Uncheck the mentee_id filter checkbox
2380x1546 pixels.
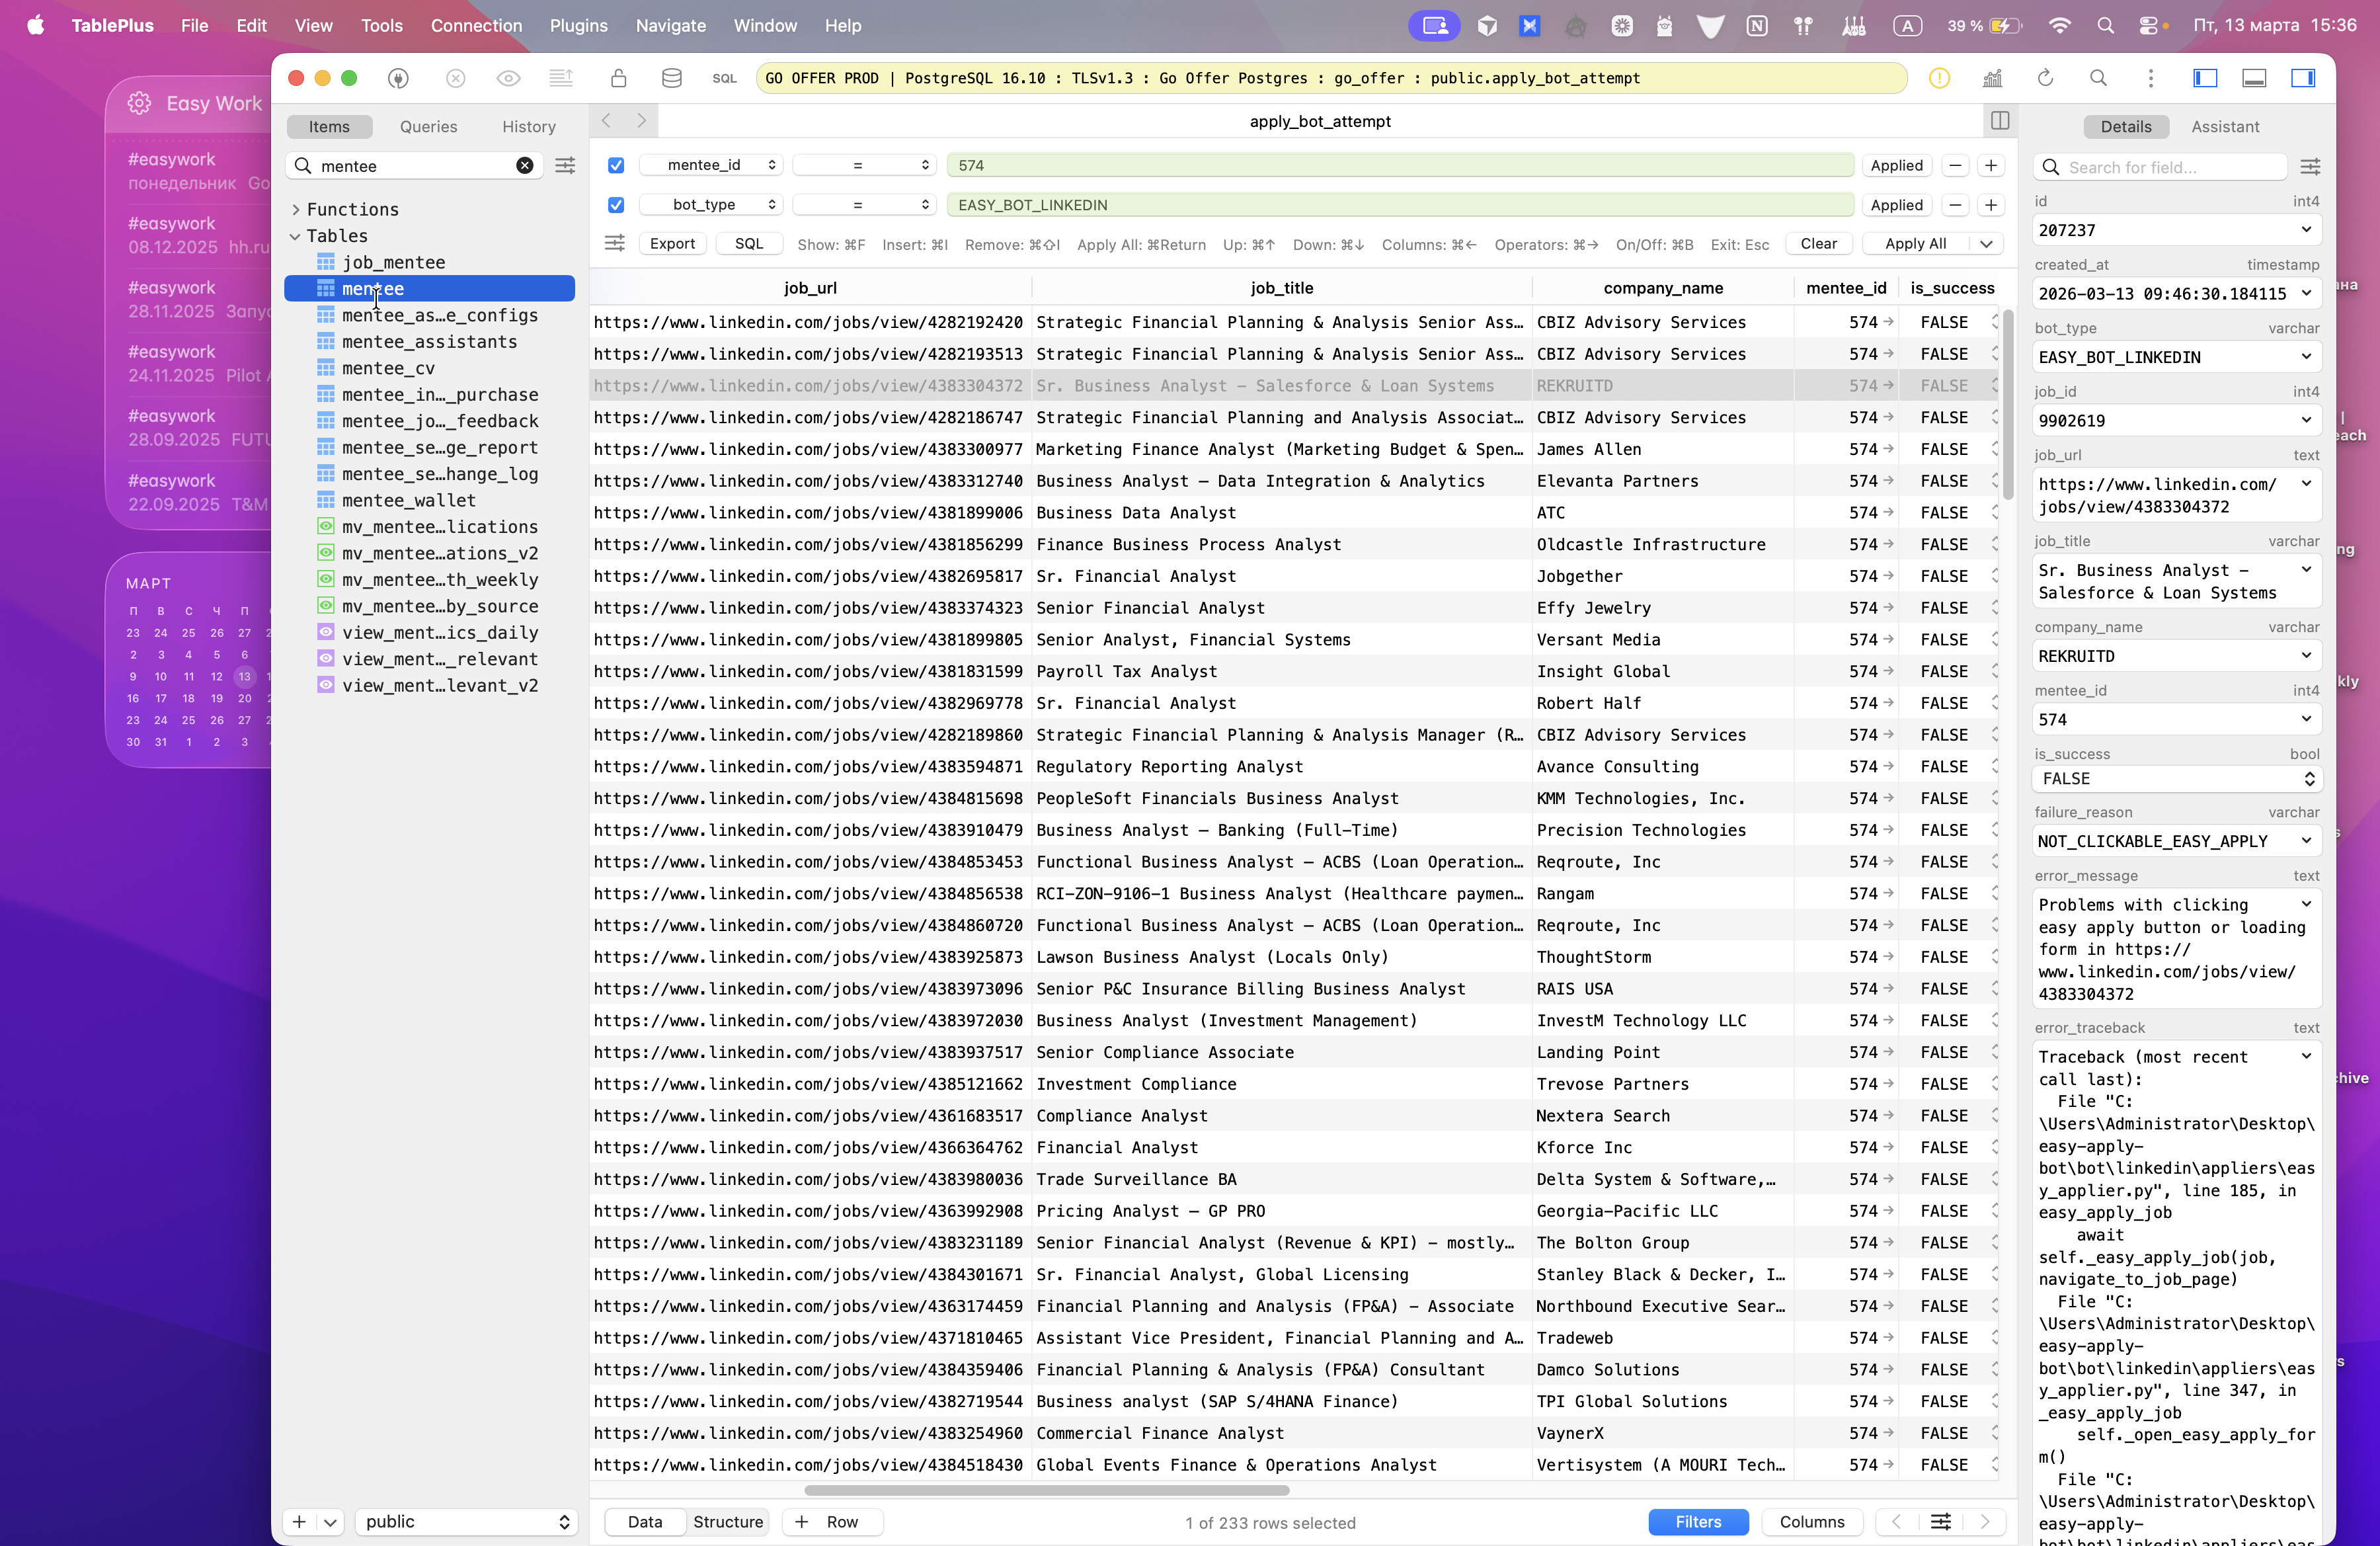(616, 165)
